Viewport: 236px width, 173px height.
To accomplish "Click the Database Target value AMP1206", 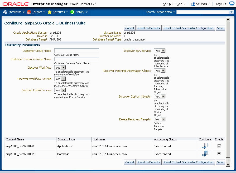I will pos(55,39).
